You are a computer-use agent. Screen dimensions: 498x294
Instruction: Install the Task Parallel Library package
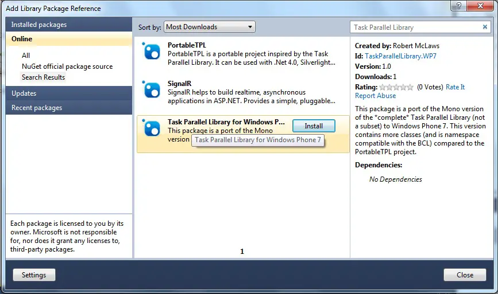pyautogui.click(x=314, y=126)
